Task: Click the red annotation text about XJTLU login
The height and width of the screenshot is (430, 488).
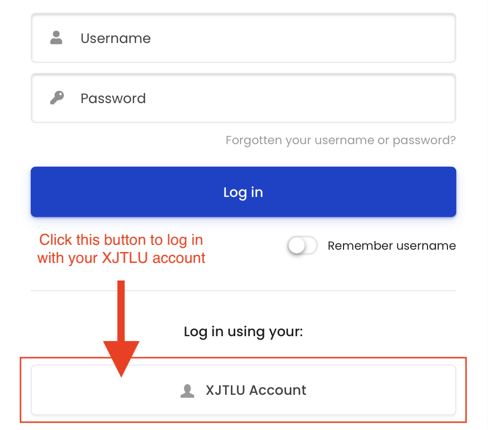Action: point(121,249)
